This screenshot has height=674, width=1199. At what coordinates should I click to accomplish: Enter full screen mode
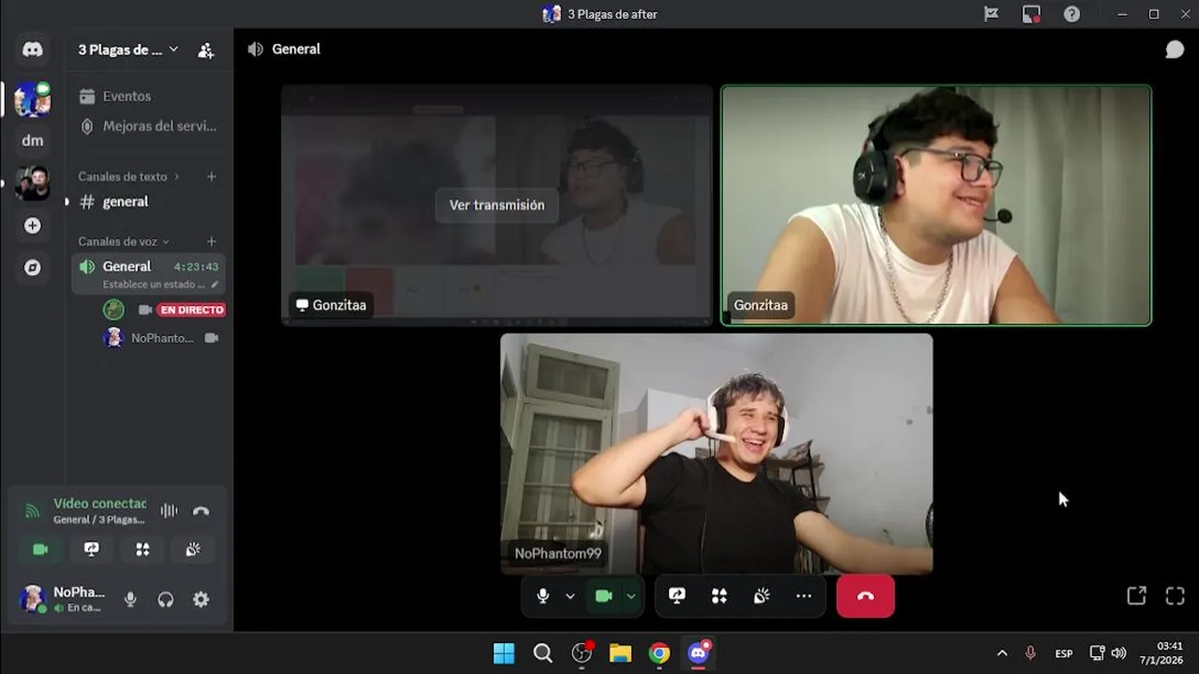[x=1176, y=595]
